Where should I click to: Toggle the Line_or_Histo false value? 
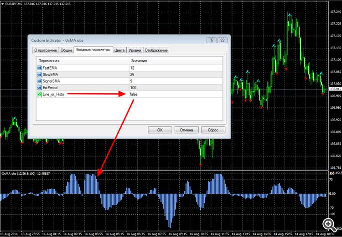point(176,94)
